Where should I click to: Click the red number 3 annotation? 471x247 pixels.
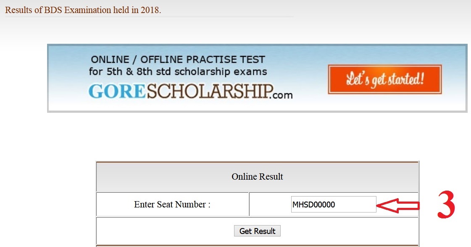(446, 205)
